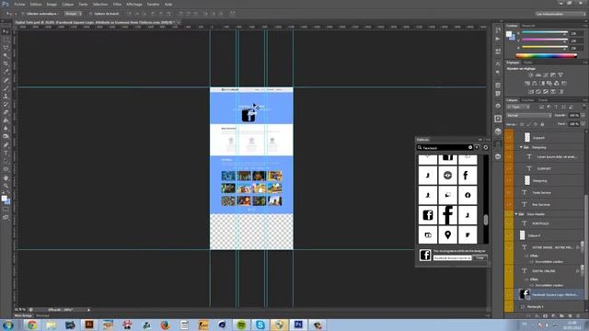The height and width of the screenshot is (331, 589).
Task: Open Firefox from the taskbar
Action: click(165, 325)
